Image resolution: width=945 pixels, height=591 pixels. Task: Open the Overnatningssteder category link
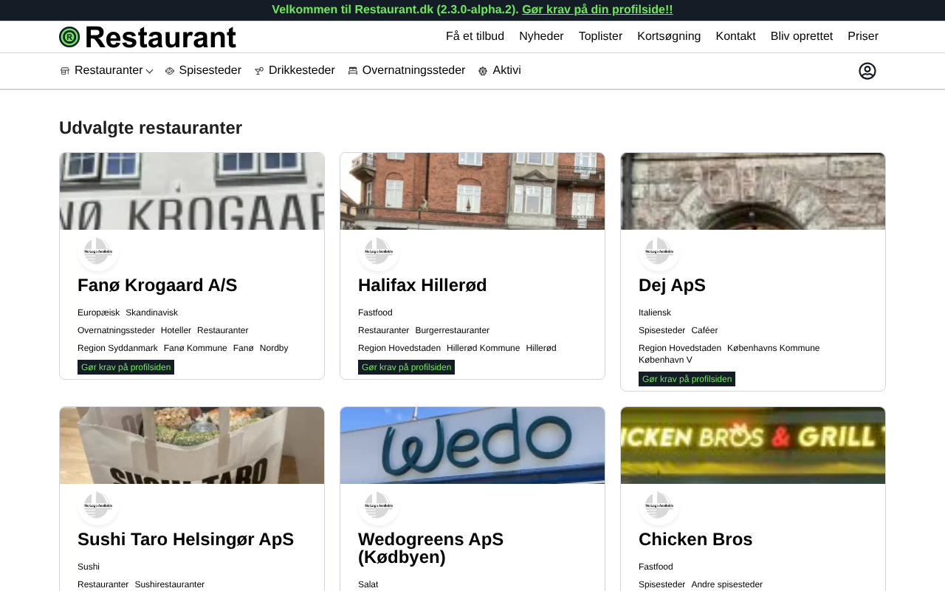(x=413, y=70)
